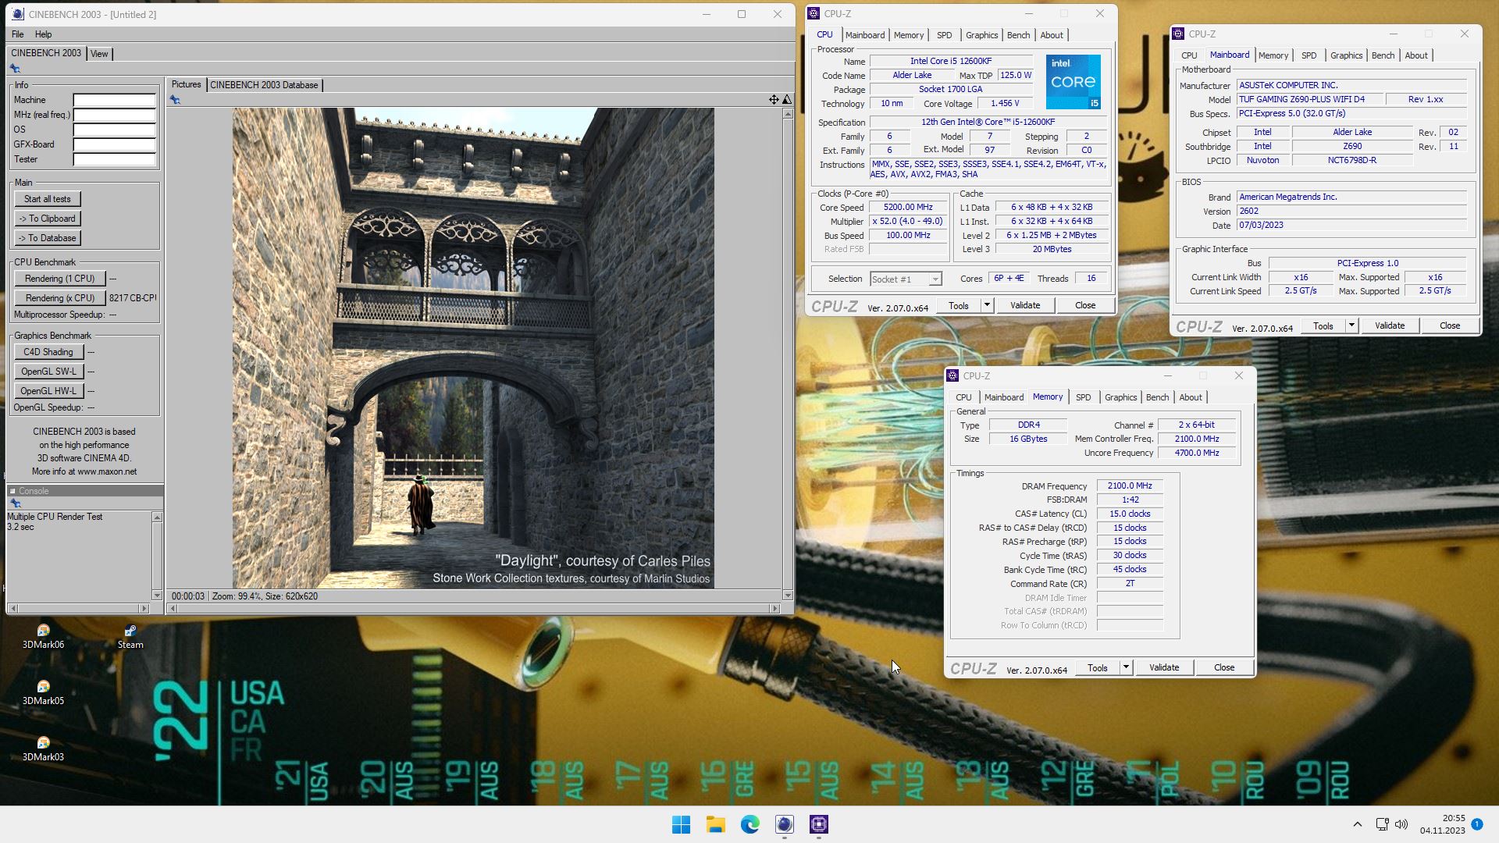The width and height of the screenshot is (1499, 843).
Task: Click Start all tests button
Action: point(48,199)
